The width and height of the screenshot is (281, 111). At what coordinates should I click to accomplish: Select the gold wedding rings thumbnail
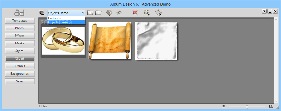63,41
